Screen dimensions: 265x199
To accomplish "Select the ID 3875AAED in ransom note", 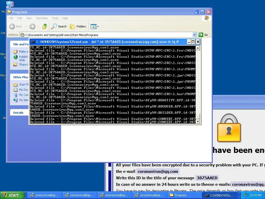I will [x=207, y=178].
